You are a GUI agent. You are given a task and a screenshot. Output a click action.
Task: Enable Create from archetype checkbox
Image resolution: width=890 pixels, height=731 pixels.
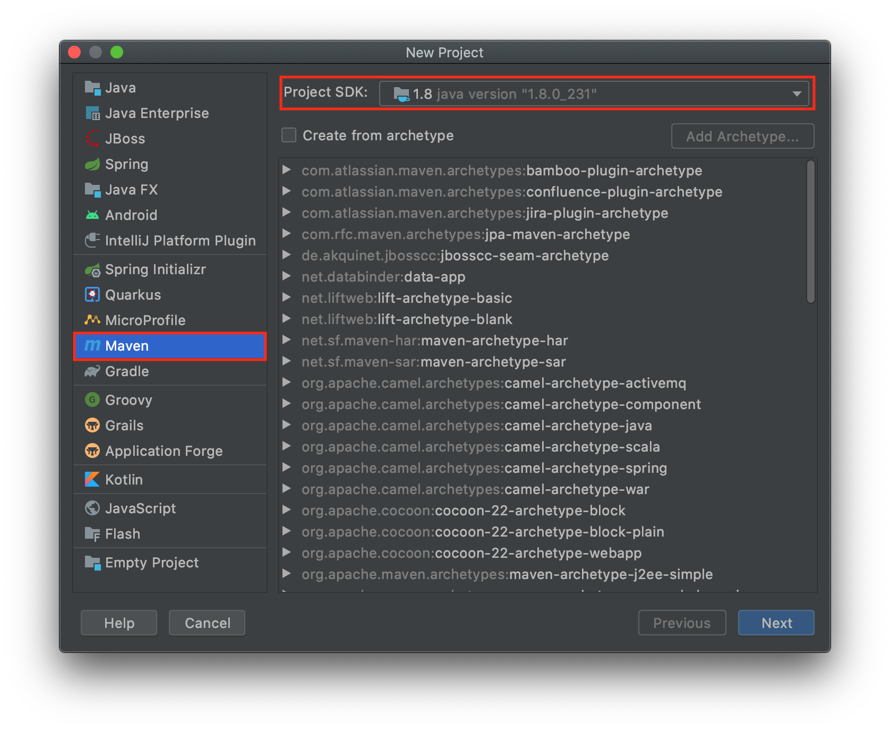[289, 135]
